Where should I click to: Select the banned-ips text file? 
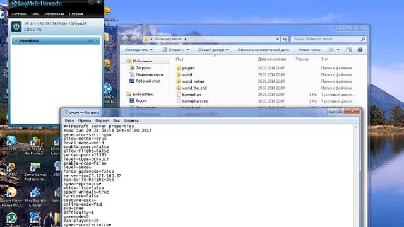189,95
